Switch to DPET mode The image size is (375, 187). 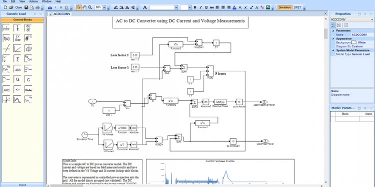click(x=297, y=7)
